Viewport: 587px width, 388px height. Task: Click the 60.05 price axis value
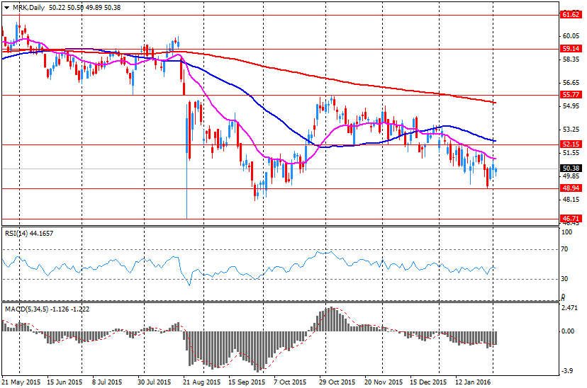pos(571,36)
